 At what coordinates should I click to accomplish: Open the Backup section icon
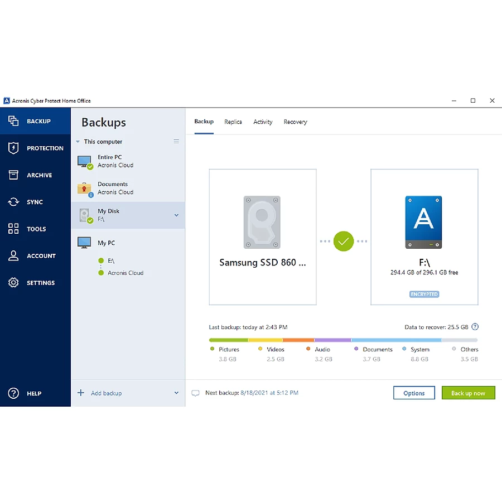click(x=13, y=121)
